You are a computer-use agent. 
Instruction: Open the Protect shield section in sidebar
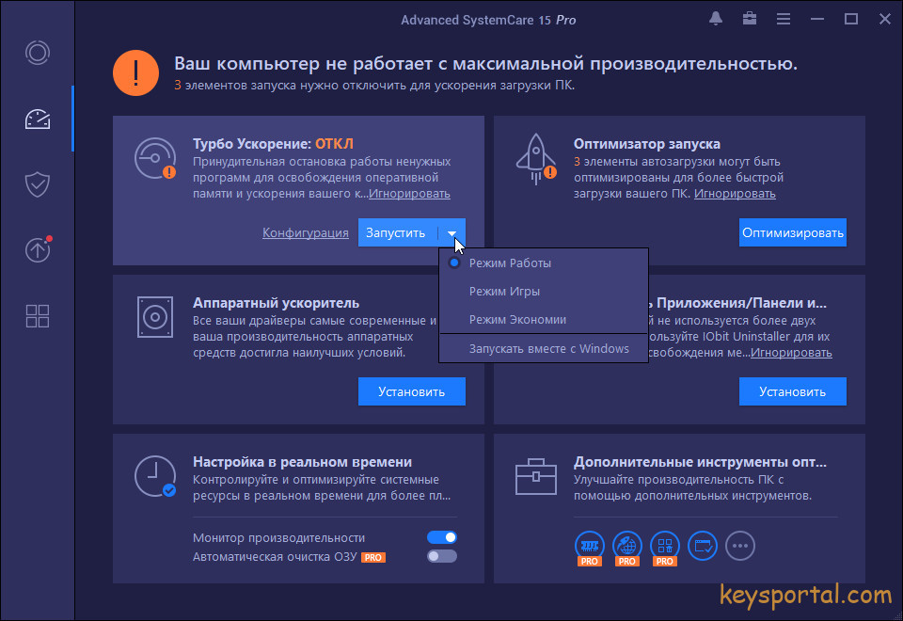(x=38, y=184)
